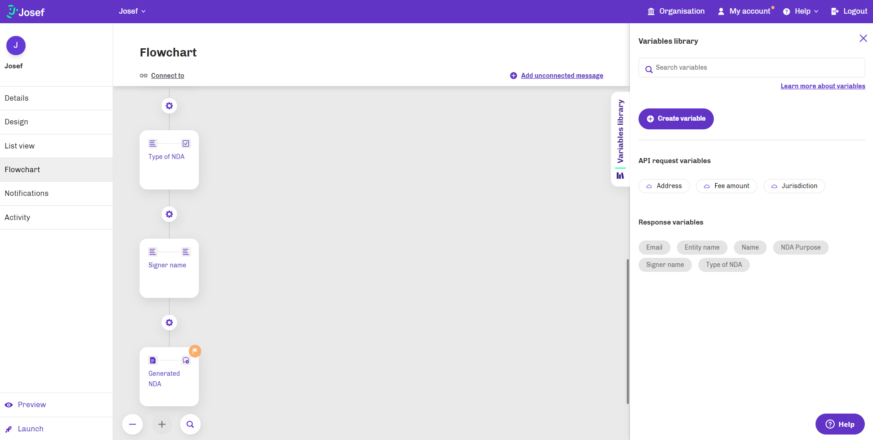The width and height of the screenshot is (873, 440).
Task: Close the Variables library panel
Action: coord(863,38)
